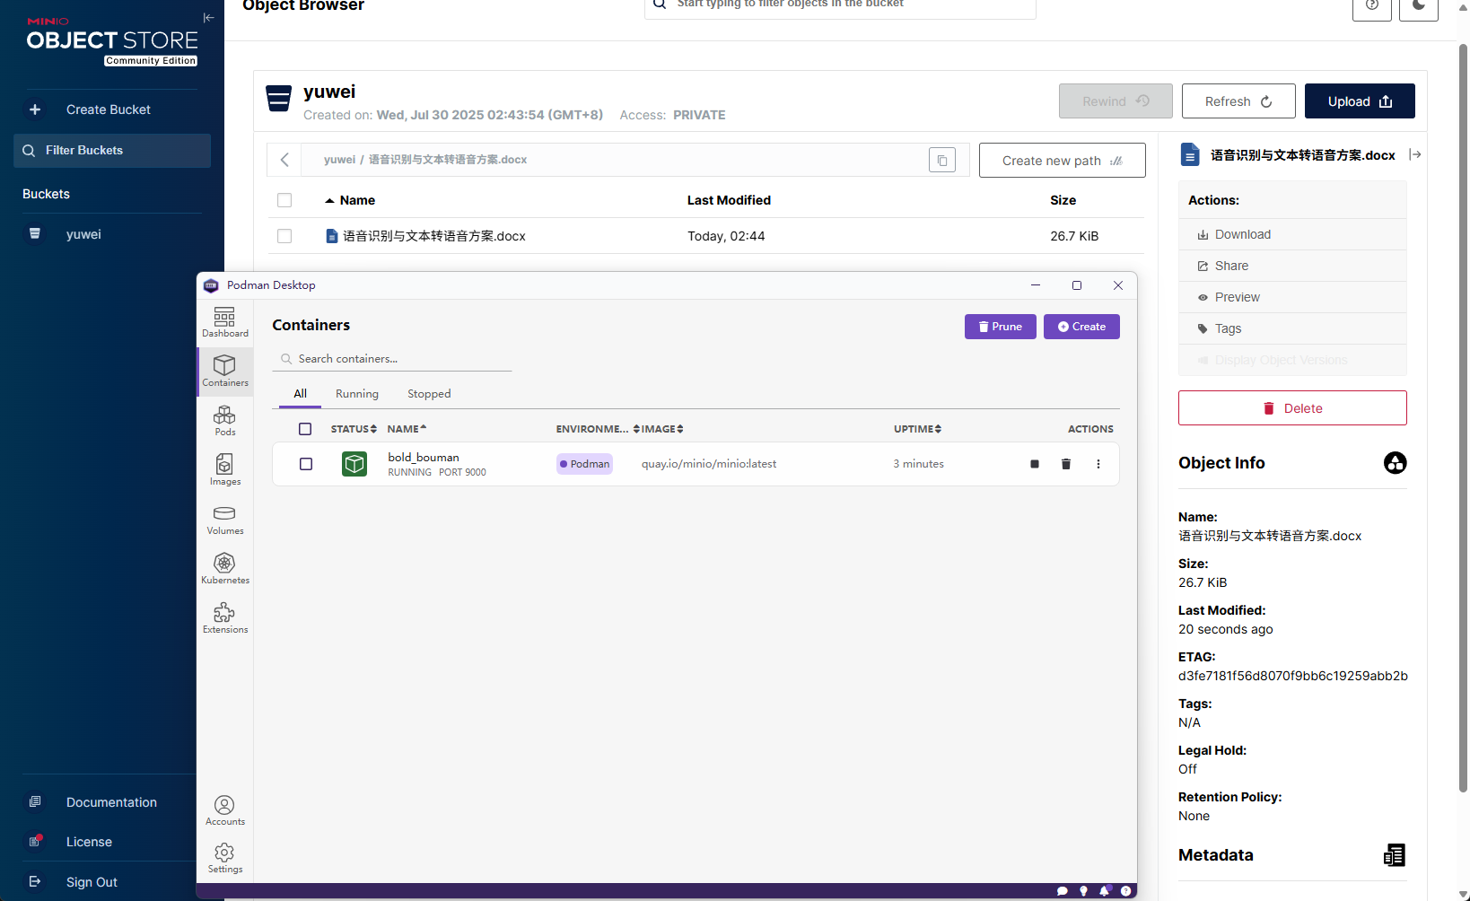Collapse the MinIO sidebar menu
Screen dimensions: 1470x901
pos(208,18)
